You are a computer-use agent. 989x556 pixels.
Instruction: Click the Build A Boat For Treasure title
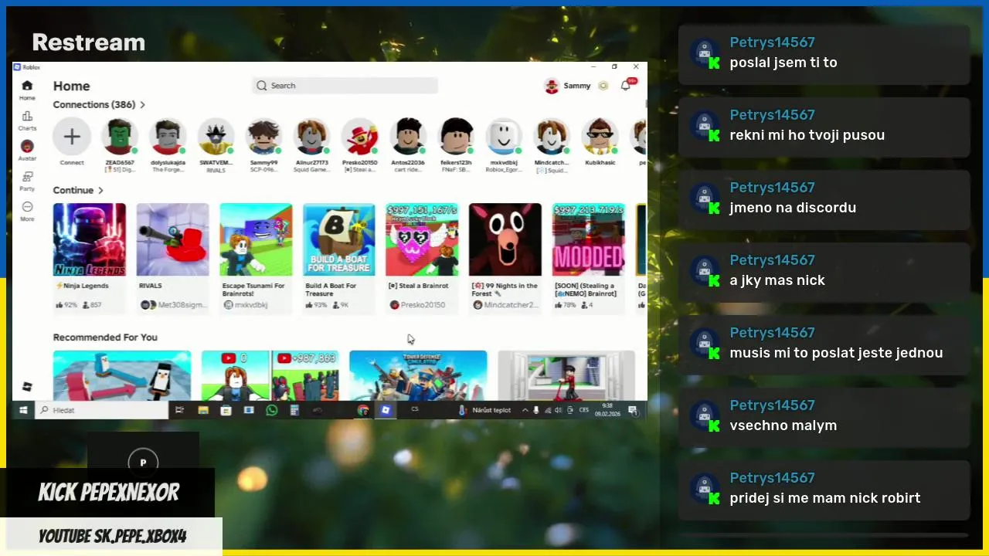click(331, 290)
